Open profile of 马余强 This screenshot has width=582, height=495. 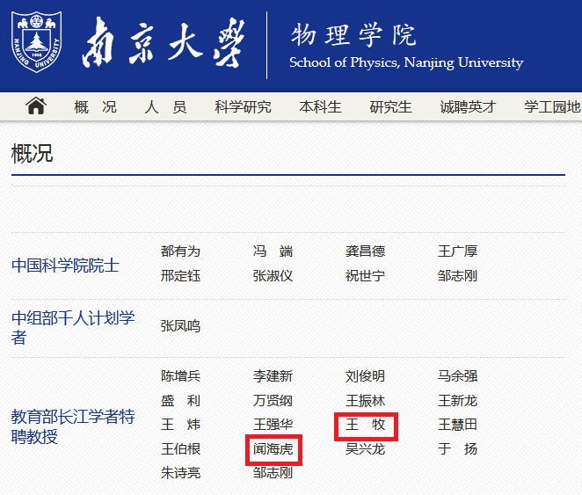[x=457, y=376]
